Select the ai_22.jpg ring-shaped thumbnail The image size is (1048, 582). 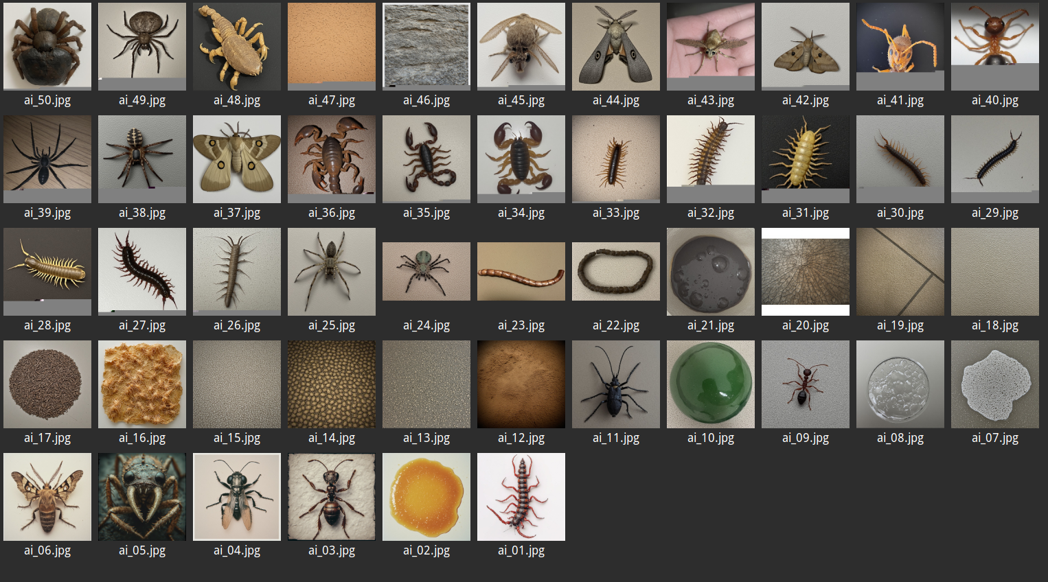click(616, 272)
